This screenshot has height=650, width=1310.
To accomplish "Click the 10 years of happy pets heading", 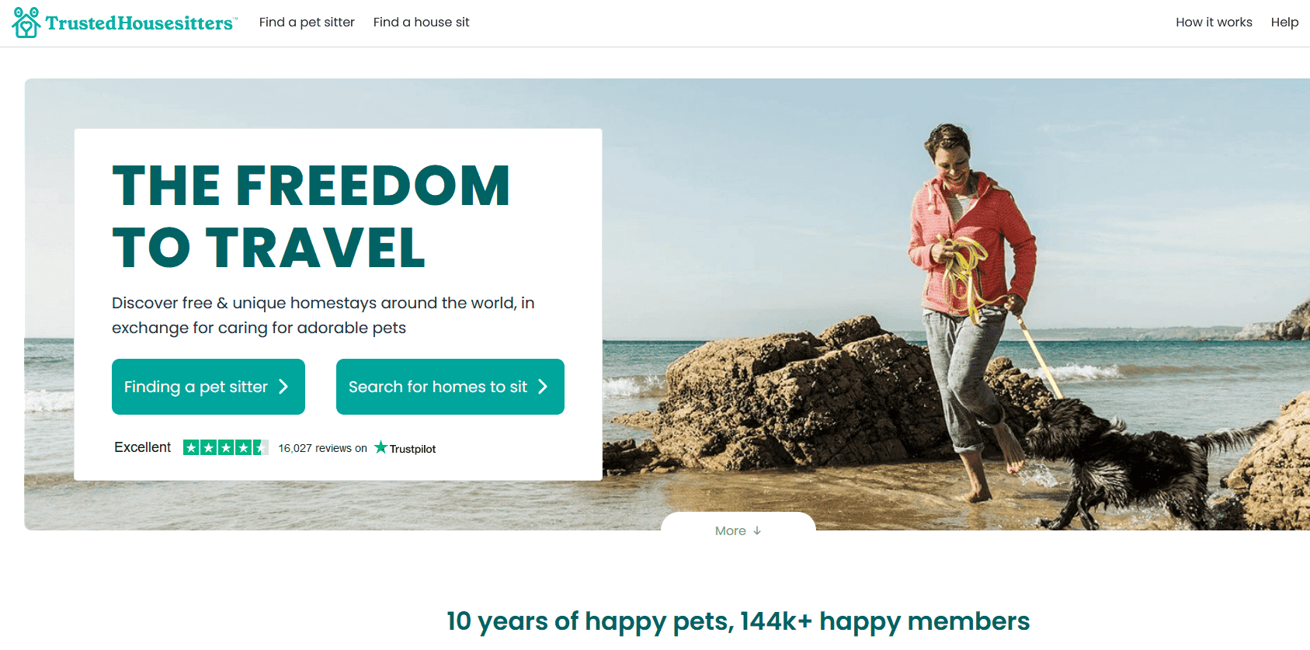I will (738, 621).
